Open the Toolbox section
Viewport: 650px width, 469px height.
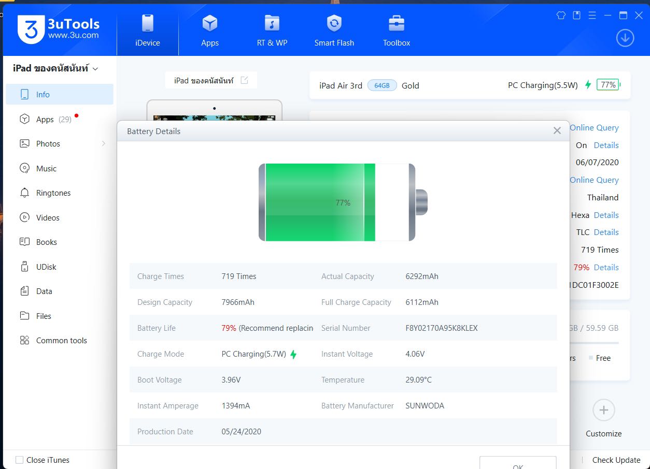[x=397, y=31]
